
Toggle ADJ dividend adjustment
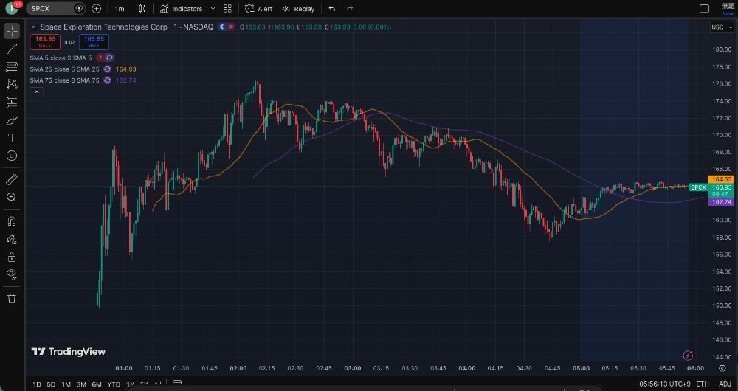(x=725, y=384)
